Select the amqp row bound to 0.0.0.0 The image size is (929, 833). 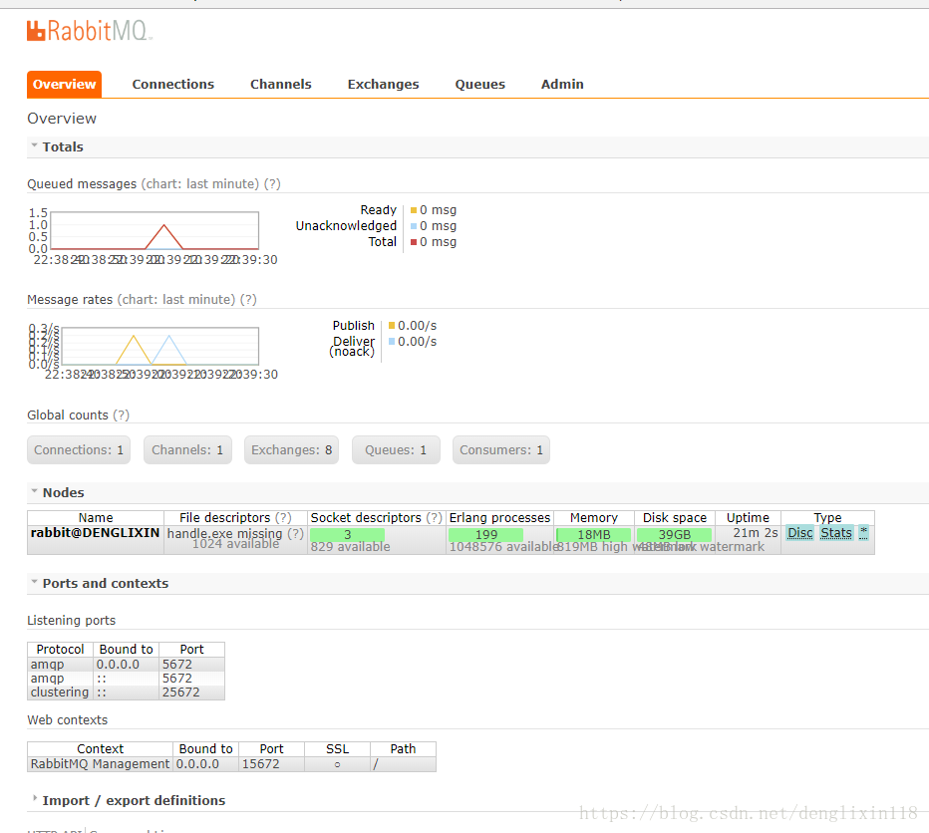click(x=127, y=665)
